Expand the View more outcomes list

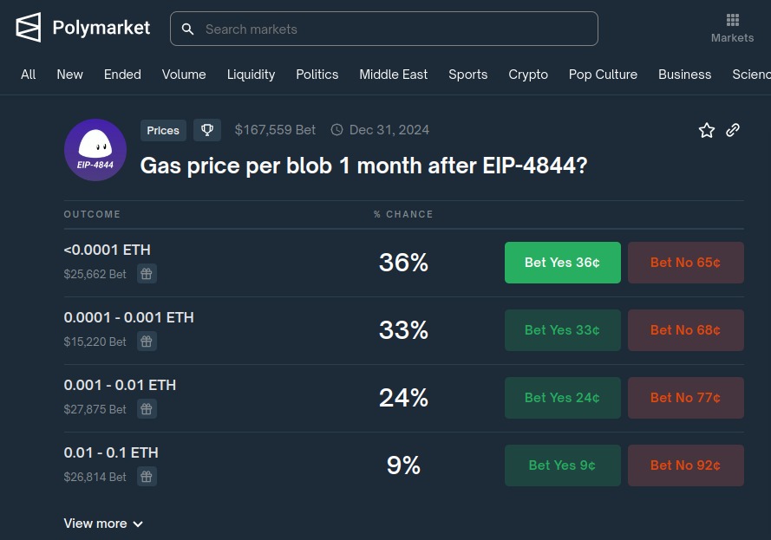click(x=103, y=524)
